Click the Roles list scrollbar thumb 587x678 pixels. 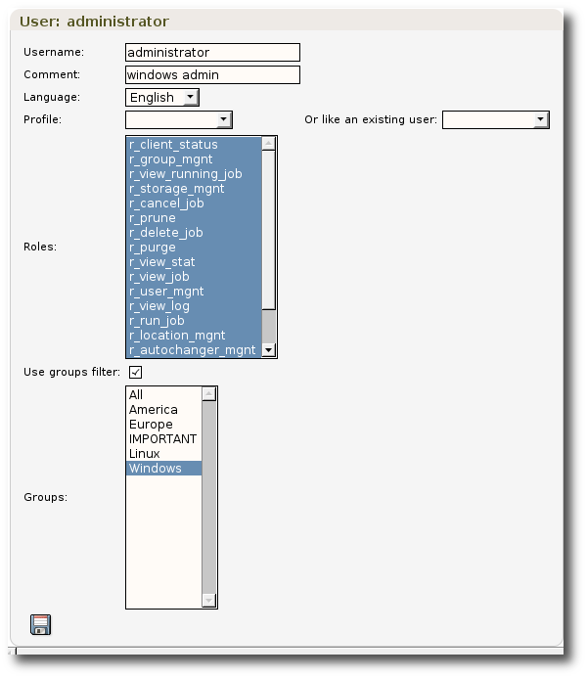pyautogui.click(x=269, y=230)
